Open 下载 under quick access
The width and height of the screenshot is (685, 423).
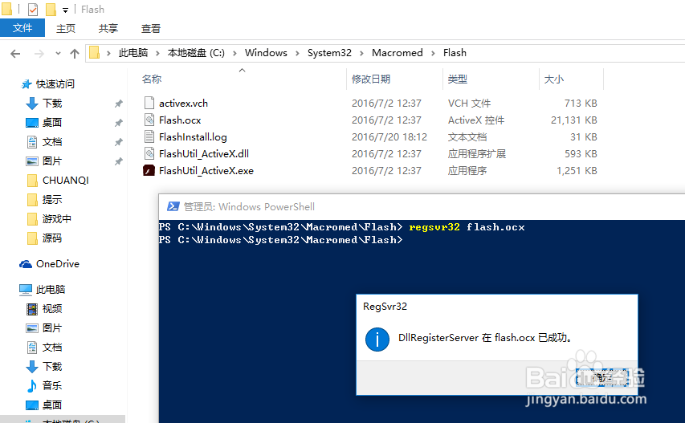(52, 104)
